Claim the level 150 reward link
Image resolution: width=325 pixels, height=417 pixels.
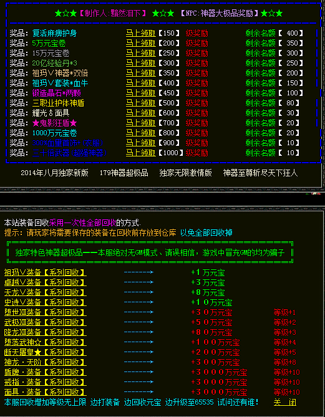tap(141, 34)
